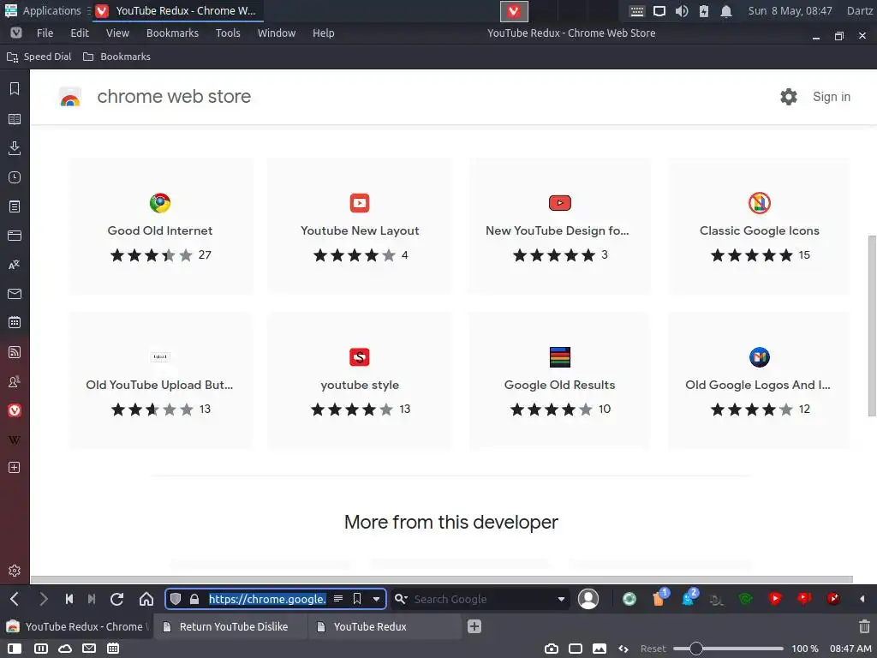
Task: Open the Downloads panel
Action: 15,147
